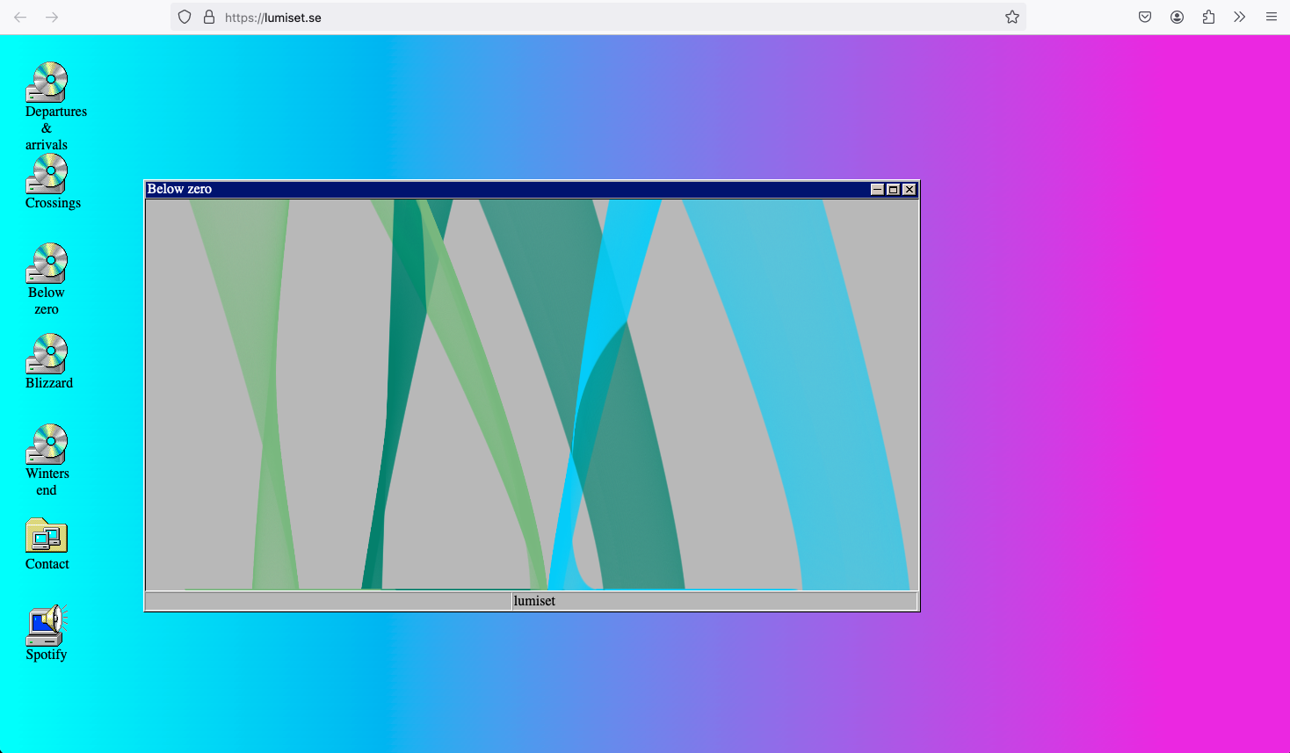Image resolution: width=1290 pixels, height=753 pixels.
Task: Save page to Pocket icon
Action: [1145, 17]
